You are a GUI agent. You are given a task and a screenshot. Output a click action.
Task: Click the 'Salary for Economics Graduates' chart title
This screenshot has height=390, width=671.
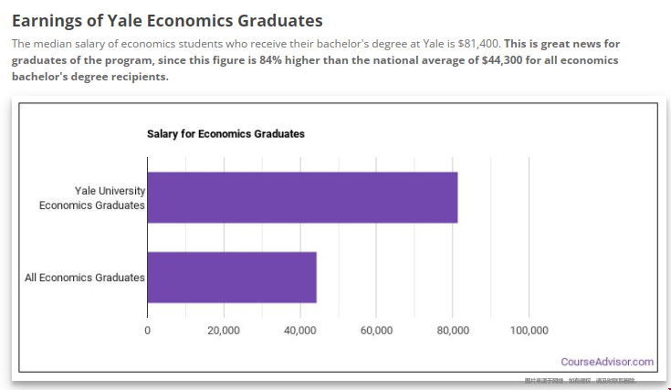(225, 134)
